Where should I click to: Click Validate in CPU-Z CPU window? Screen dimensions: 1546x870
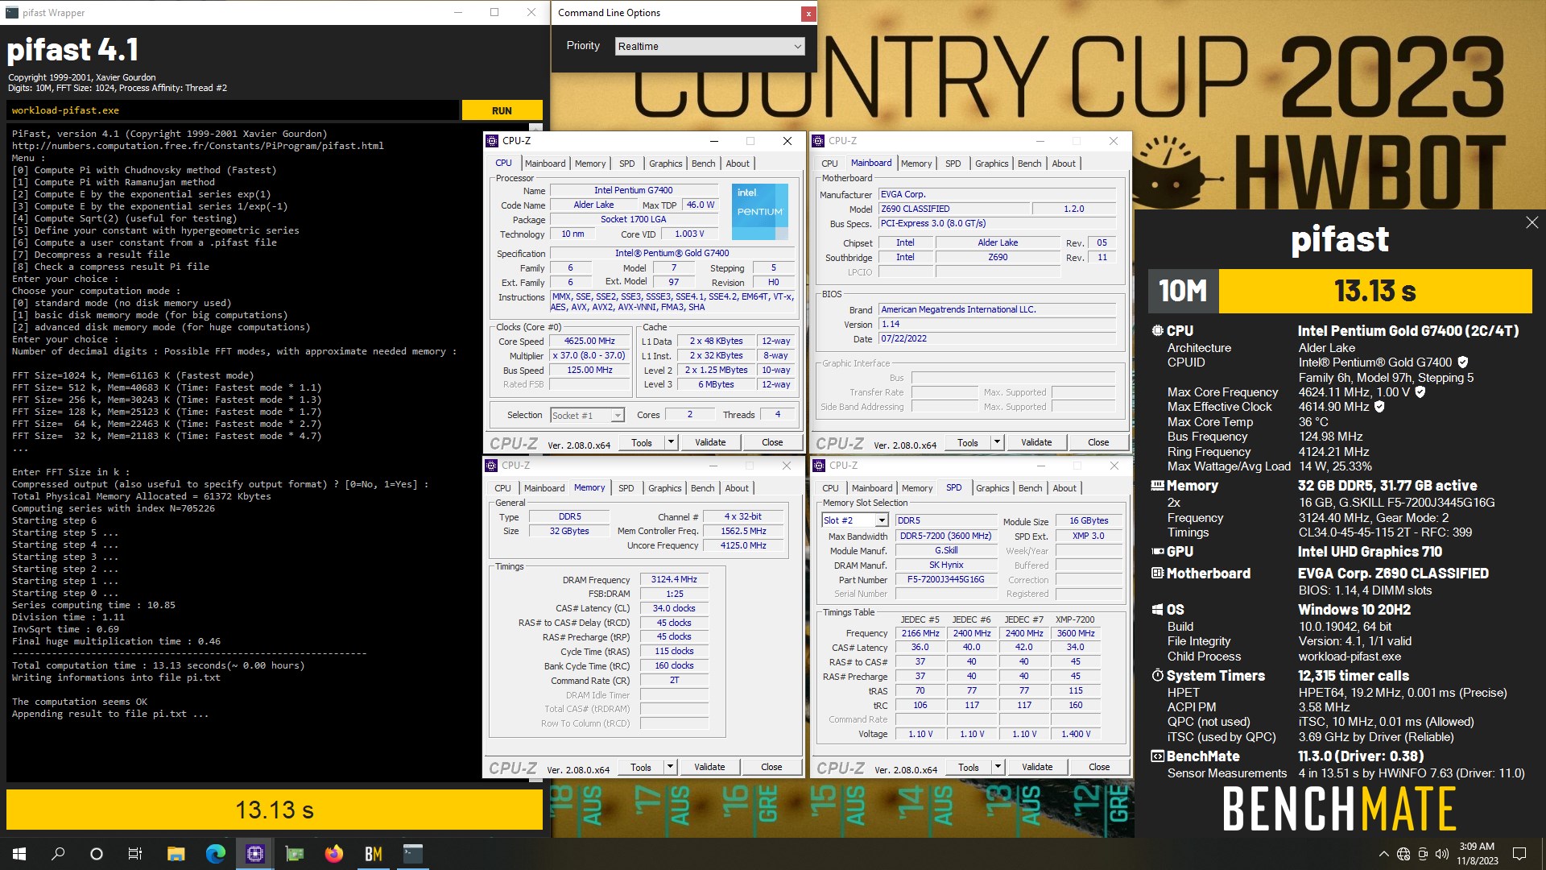pos(710,442)
